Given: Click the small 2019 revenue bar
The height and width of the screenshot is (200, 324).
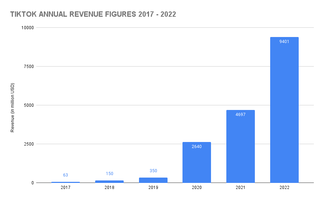Looking at the screenshot, I should pyautogui.click(x=153, y=180).
